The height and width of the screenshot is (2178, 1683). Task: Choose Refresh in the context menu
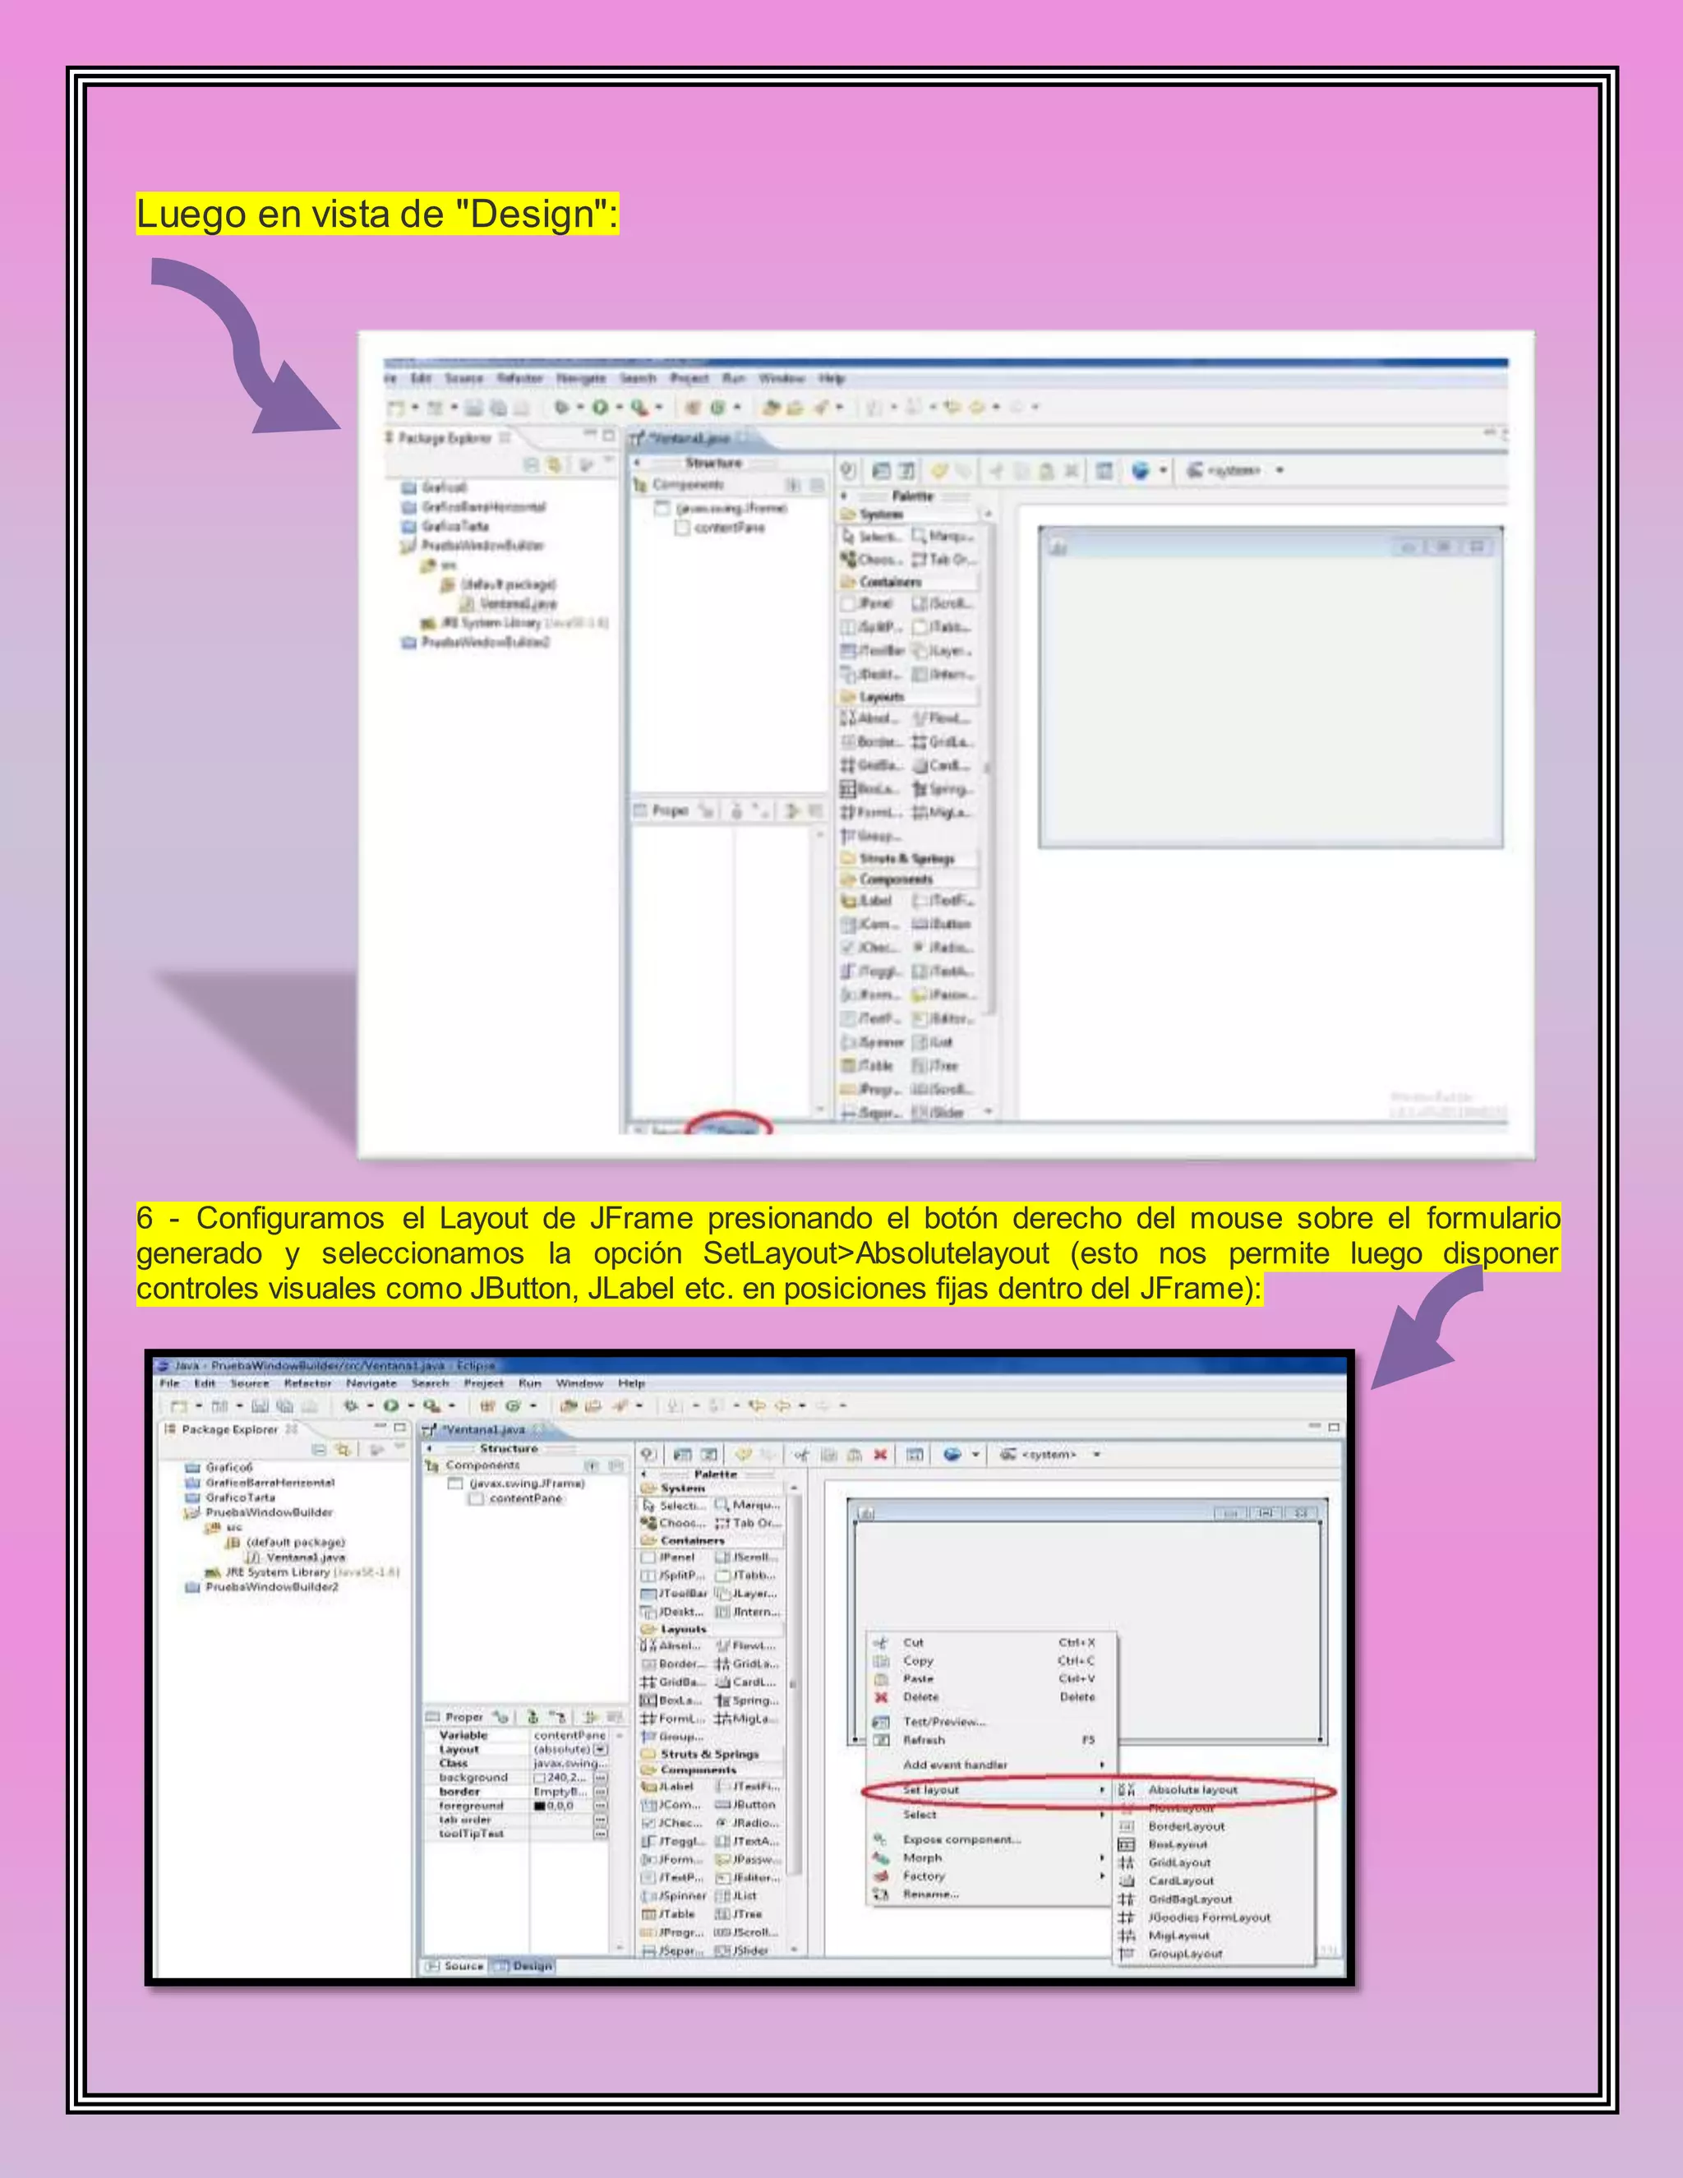tap(990, 1739)
